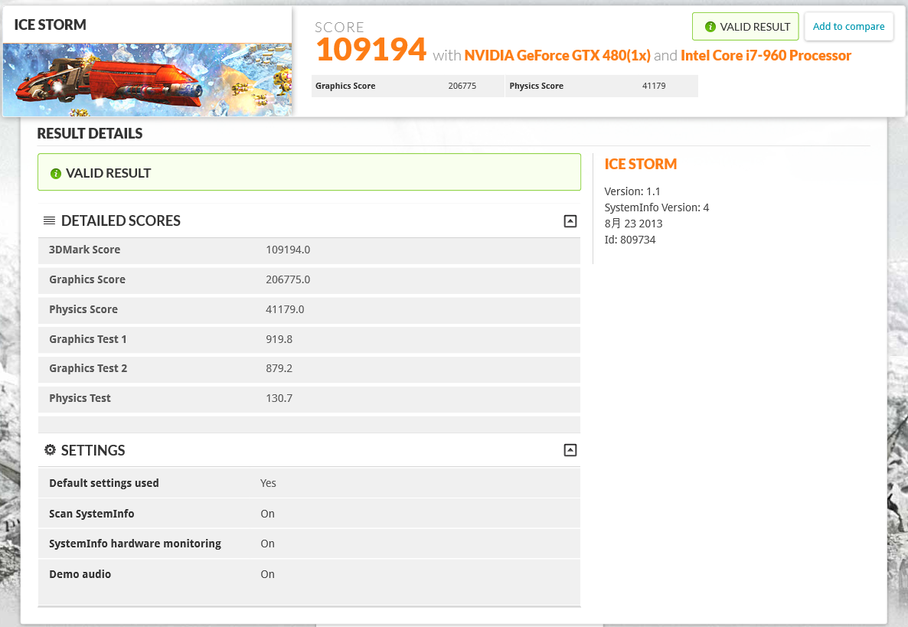The width and height of the screenshot is (908, 627).
Task: Click the green info icon in the top badge
Action: (x=710, y=27)
